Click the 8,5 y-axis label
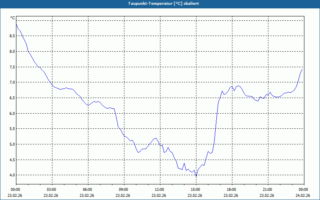 (12, 36)
